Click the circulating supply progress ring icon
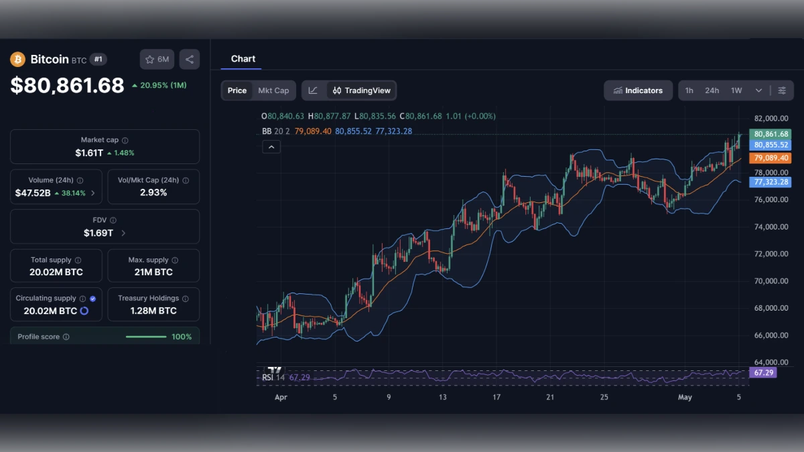This screenshot has width=804, height=452. click(84, 311)
